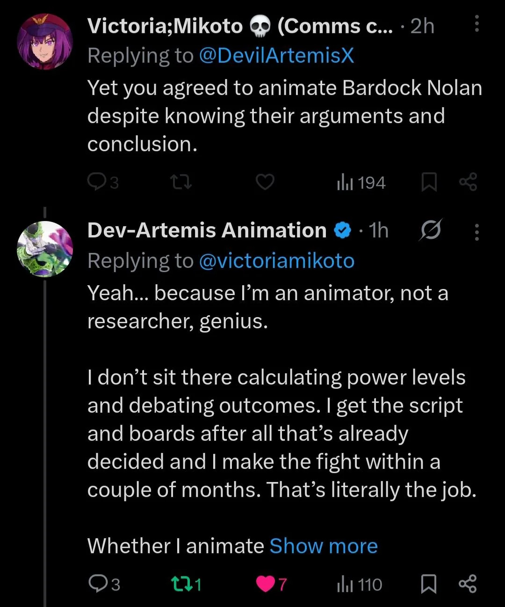Reply to Victoria;Mikoto's tweet
The image size is (505, 607).
click(97, 182)
